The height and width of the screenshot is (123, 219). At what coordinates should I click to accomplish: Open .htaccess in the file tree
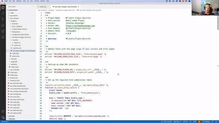pyautogui.click(x=14, y=72)
